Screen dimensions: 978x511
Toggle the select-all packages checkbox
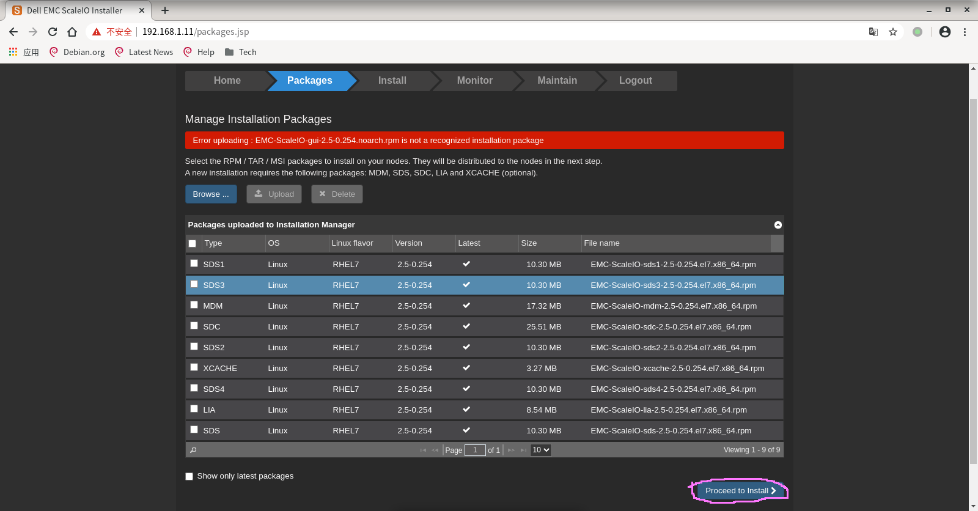(x=193, y=243)
